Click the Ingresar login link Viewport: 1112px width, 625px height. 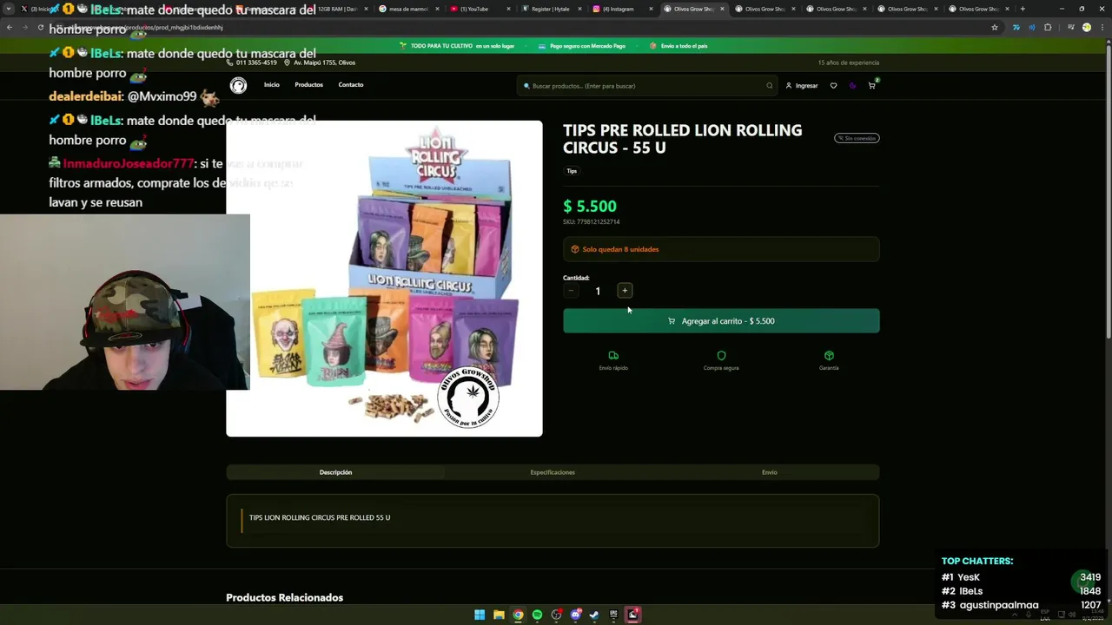coord(802,85)
